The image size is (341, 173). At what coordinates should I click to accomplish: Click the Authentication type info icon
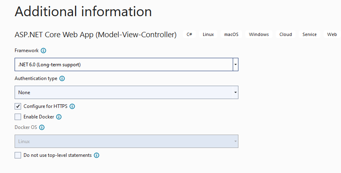tap(62, 78)
